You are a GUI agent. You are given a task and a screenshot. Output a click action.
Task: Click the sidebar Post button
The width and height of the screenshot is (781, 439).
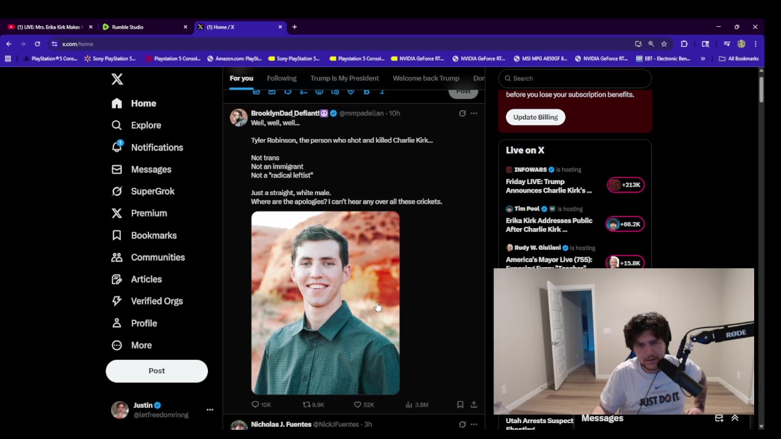(x=157, y=371)
